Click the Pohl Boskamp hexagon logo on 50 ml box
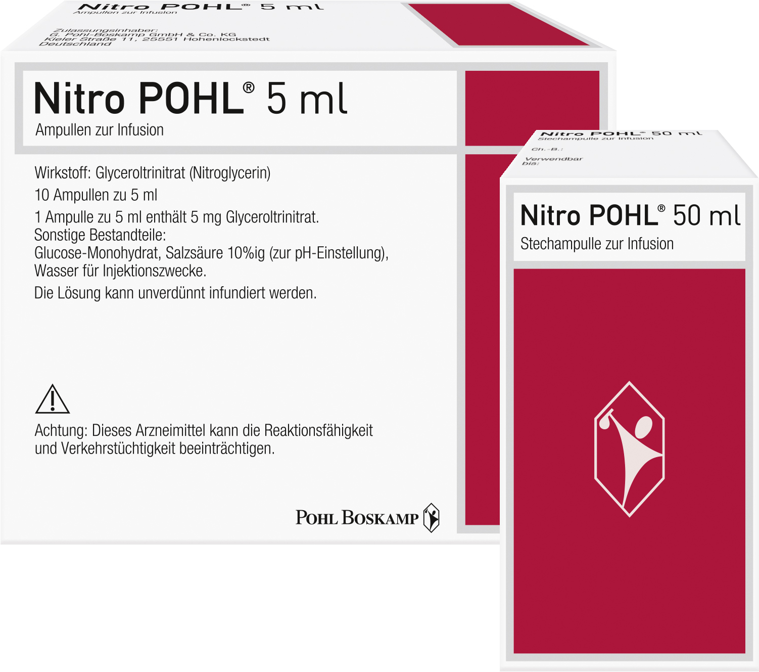Screen dimensions: 759x672 (x=629, y=449)
